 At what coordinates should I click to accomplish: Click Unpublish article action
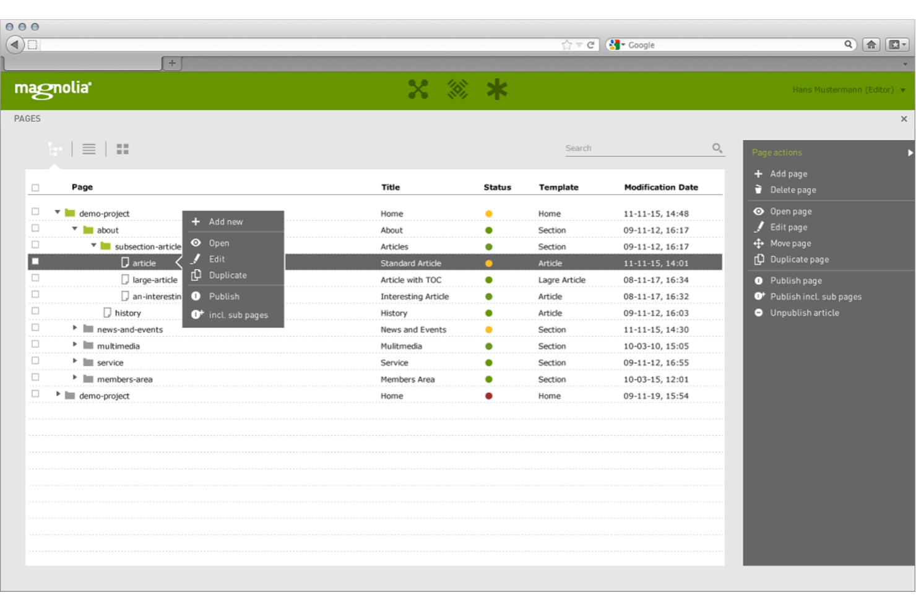click(x=805, y=313)
